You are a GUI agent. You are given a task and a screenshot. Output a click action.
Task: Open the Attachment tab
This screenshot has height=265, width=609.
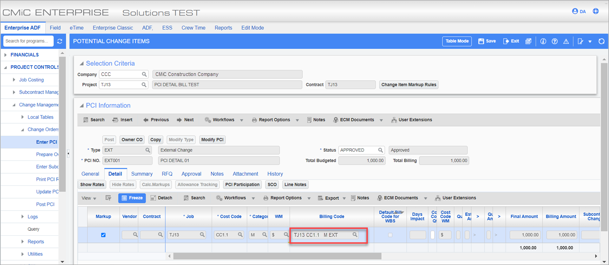pyautogui.click(x=245, y=174)
